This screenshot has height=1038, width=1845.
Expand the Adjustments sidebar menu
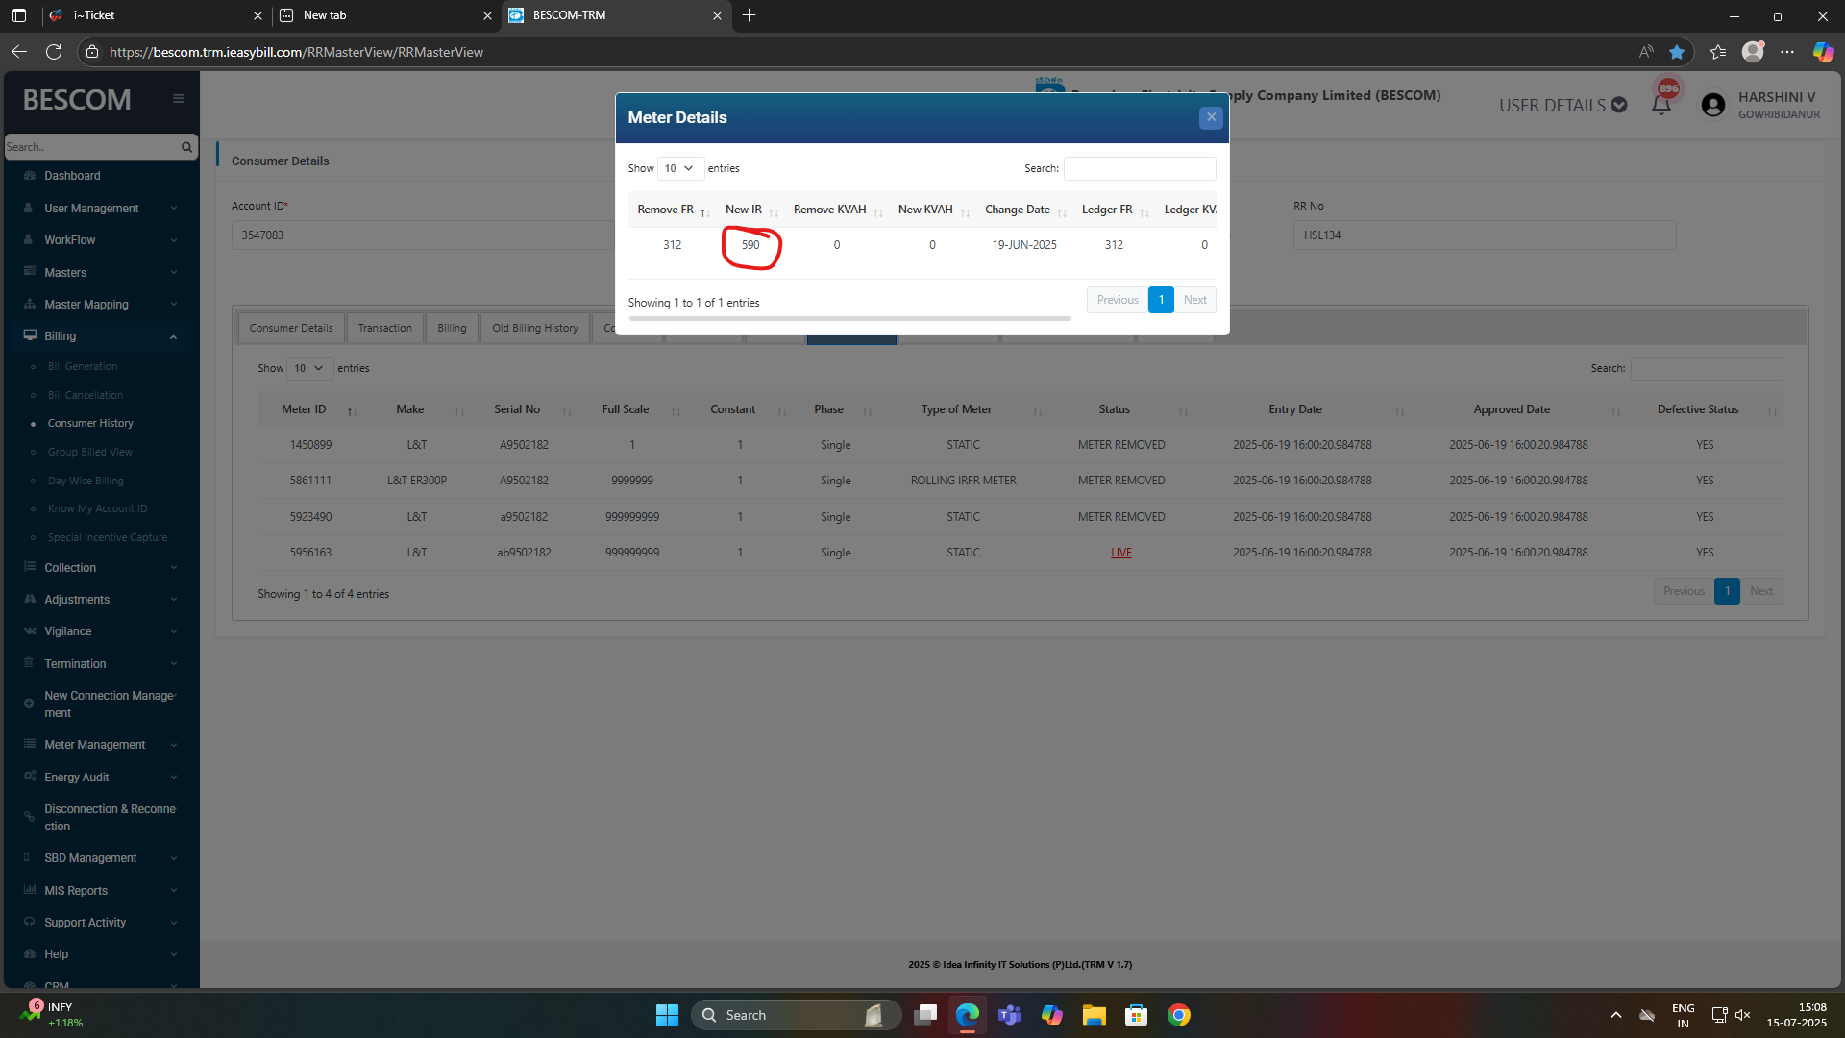click(100, 600)
